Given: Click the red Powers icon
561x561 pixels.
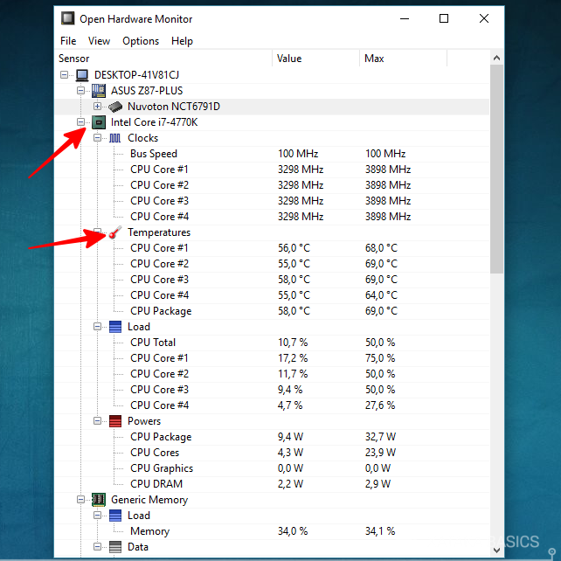Looking at the screenshot, I should pyautogui.click(x=115, y=421).
